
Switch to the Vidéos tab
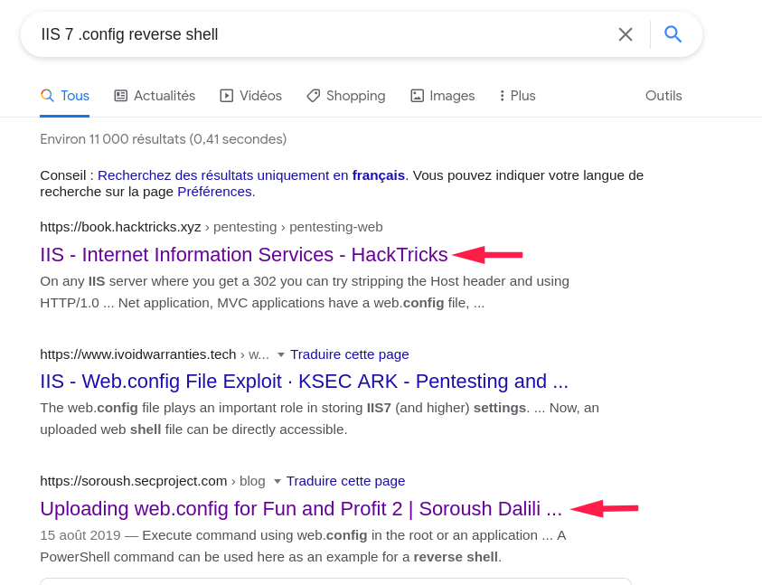[x=260, y=96]
